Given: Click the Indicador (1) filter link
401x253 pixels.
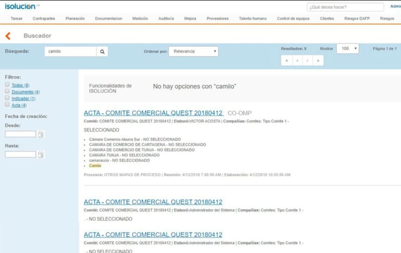Looking at the screenshot, I should 23,99.
